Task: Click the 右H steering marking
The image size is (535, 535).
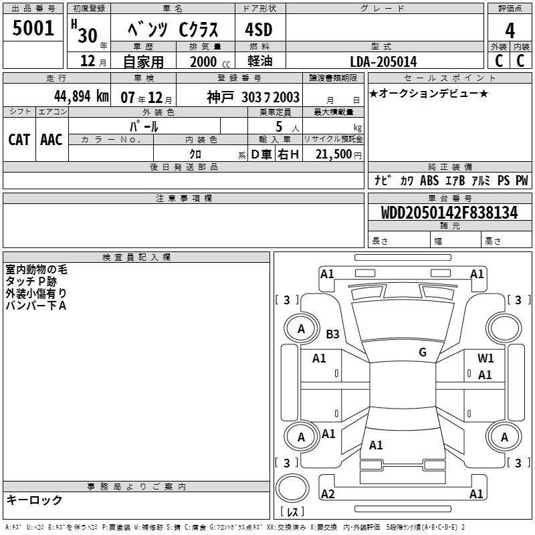Action: [288, 154]
